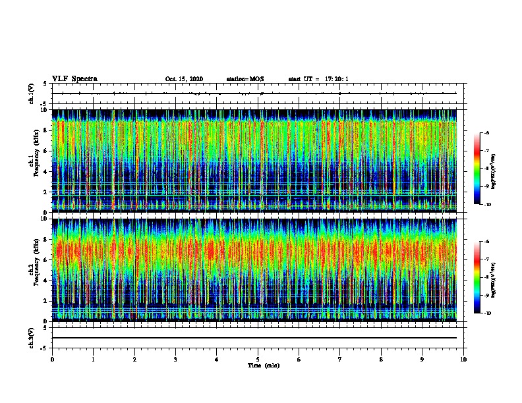This screenshot has height=403, width=522.
Task: Click time axis tick label "3"
Action: 175,359
